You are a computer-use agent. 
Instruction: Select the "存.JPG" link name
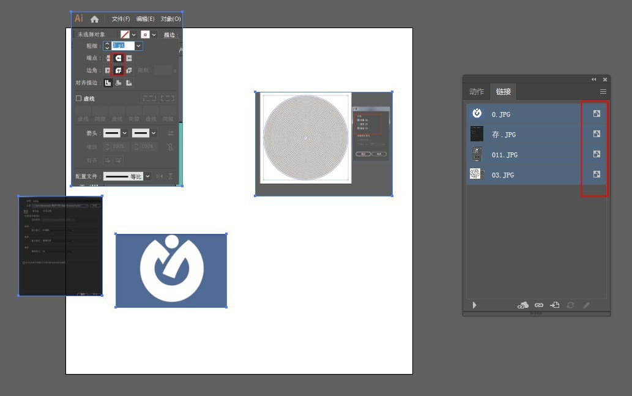(504, 134)
